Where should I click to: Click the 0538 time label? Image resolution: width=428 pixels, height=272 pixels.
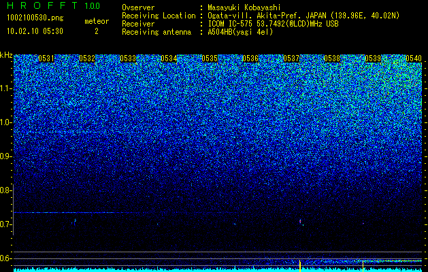332,58
